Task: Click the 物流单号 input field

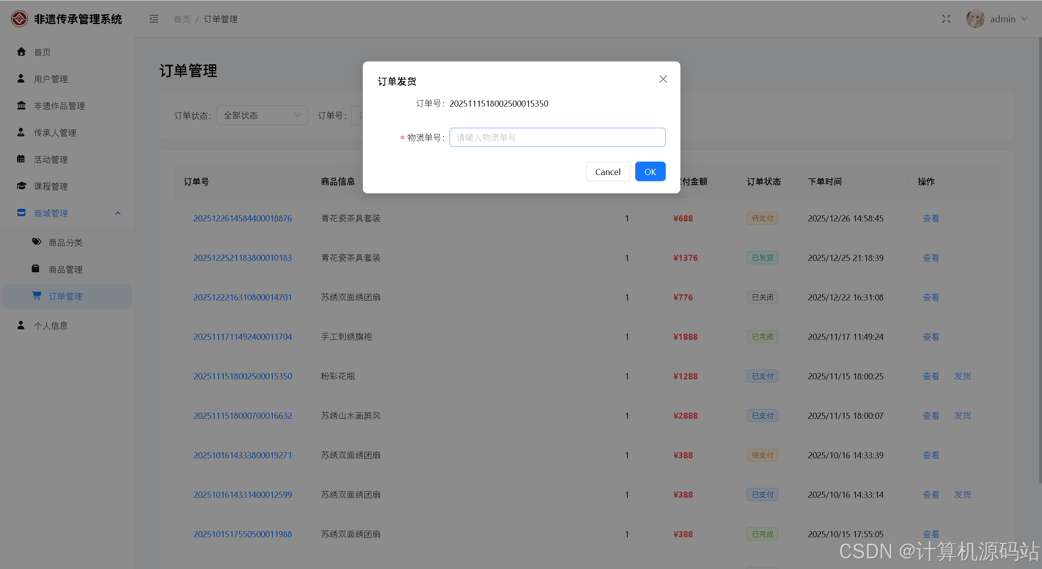Action: click(x=557, y=138)
